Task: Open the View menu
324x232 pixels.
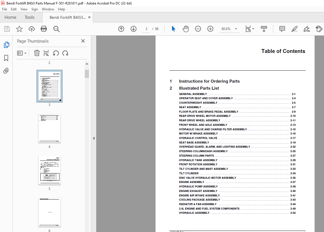Action: (x=24, y=9)
